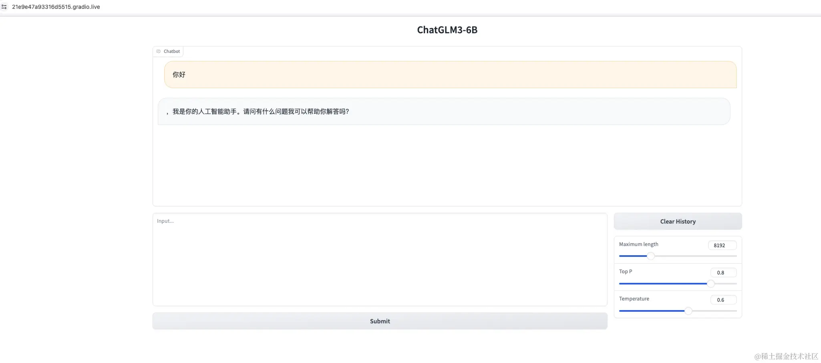The image size is (821, 363).
Task: Select the Chatbot panel label
Action: coord(171,51)
